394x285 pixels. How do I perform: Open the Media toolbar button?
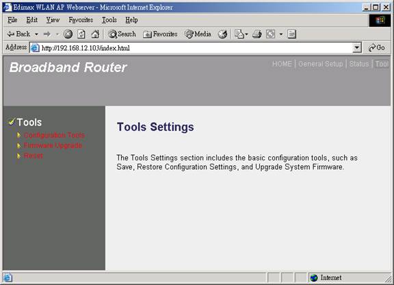(198, 34)
